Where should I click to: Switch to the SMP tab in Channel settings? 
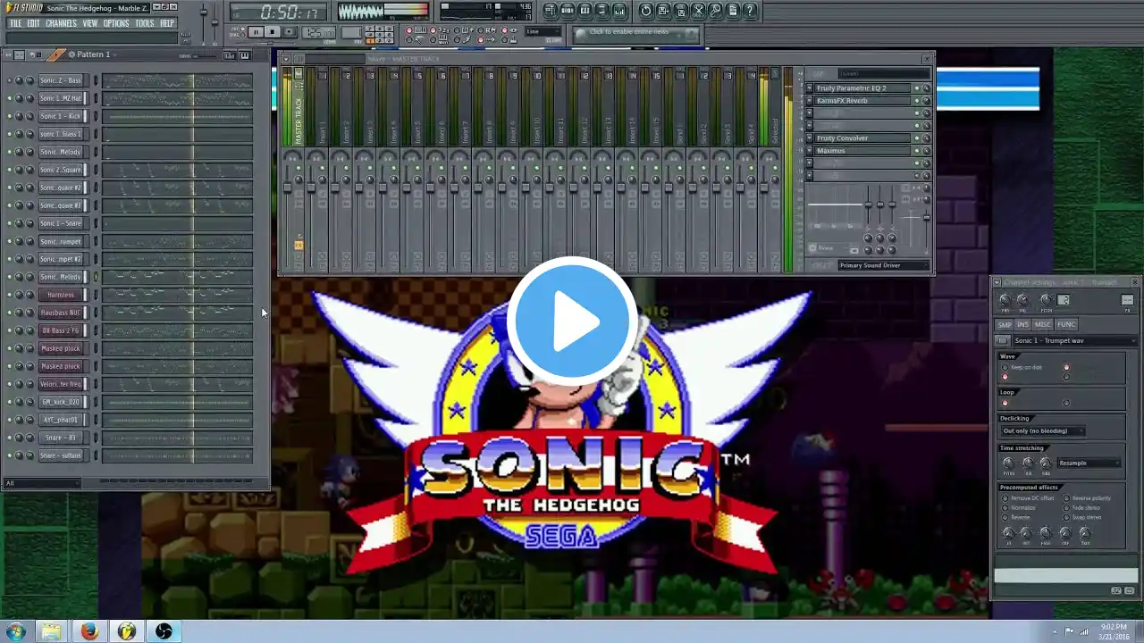[1005, 324]
